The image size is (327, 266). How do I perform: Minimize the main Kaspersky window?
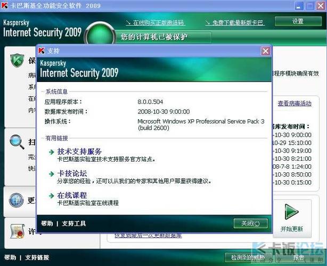click(299, 6)
